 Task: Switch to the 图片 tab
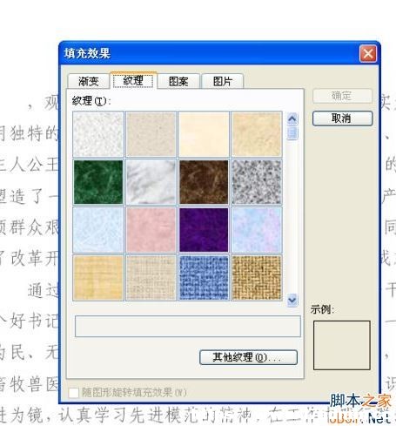tap(223, 81)
